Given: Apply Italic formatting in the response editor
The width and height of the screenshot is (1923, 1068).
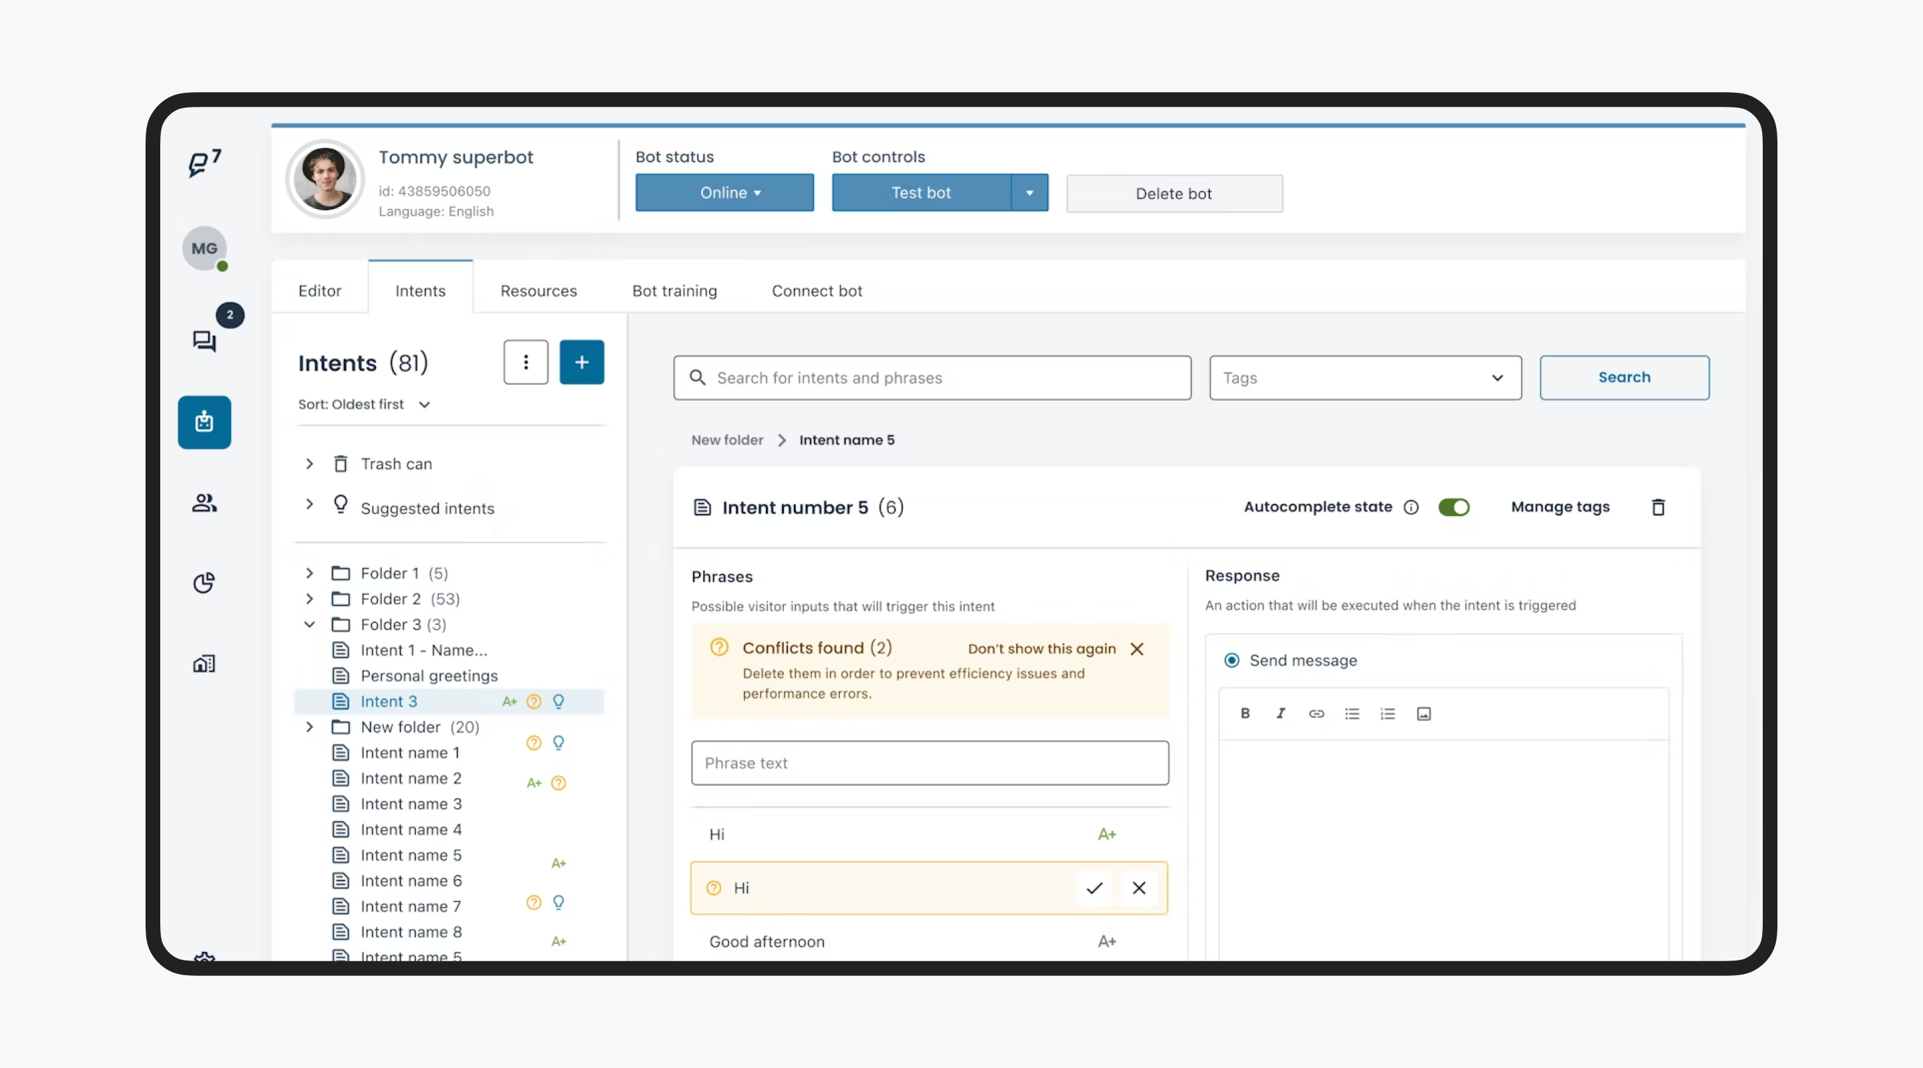Looking at the screenshot, I should [1281, 714].
